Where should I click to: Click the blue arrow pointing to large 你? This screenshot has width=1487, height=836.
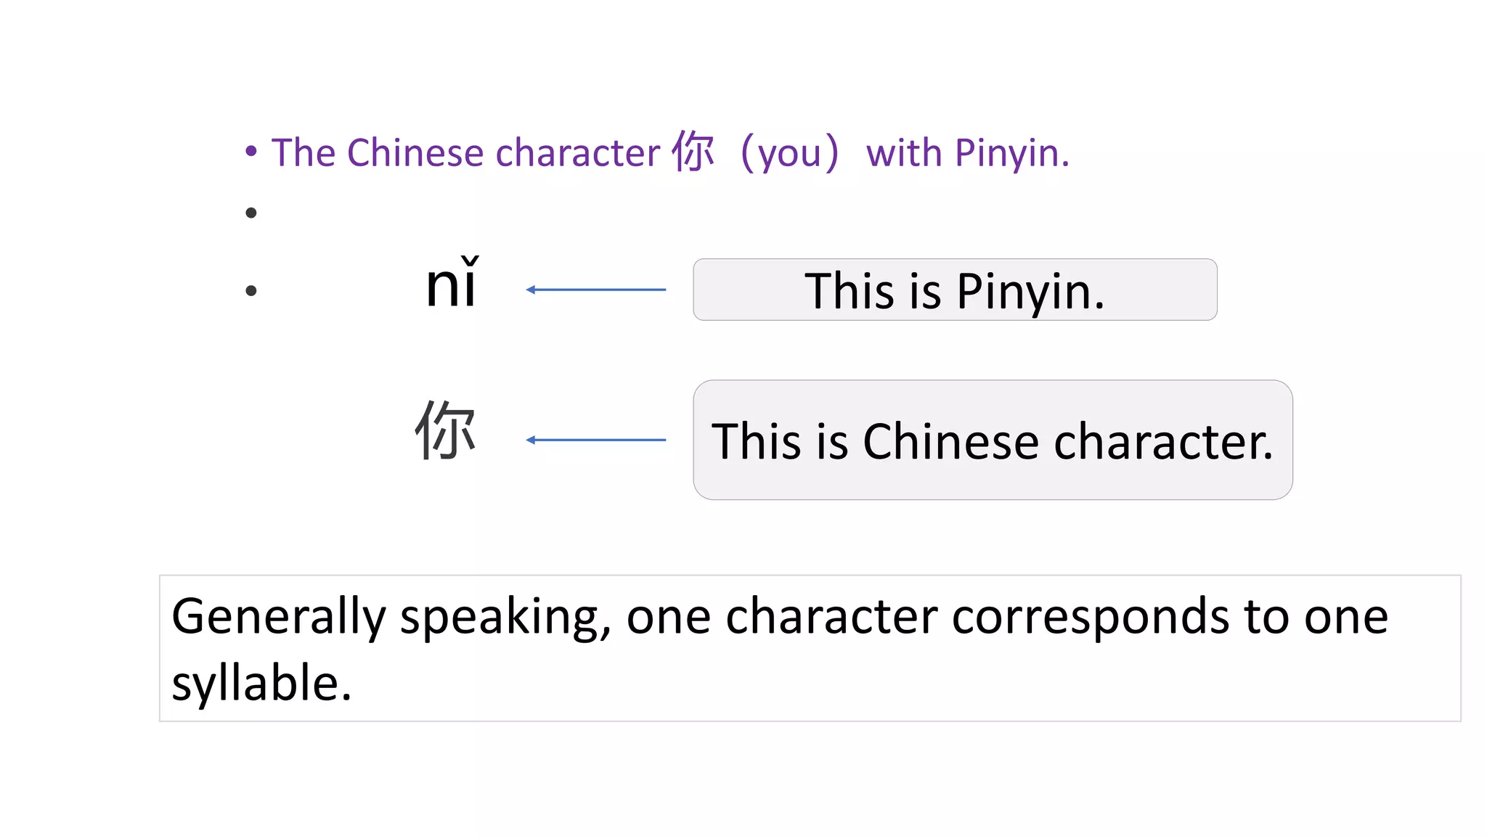(x=595, y=440)
